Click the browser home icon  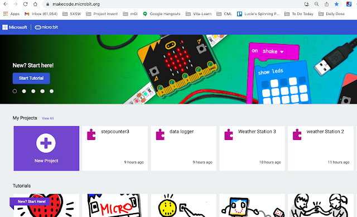tap(35, 4)
